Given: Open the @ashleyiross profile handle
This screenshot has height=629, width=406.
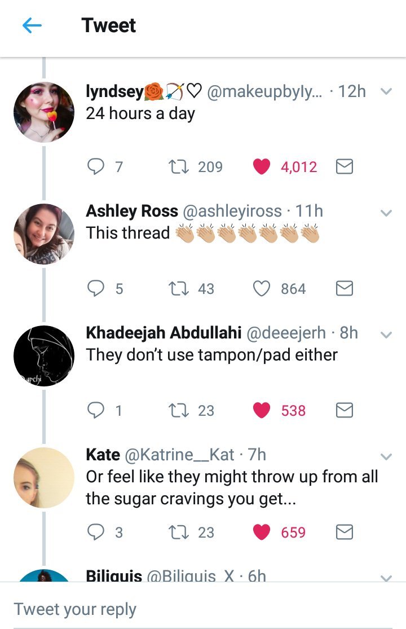Looking at the screenshot, I should [x=231, y=211].
